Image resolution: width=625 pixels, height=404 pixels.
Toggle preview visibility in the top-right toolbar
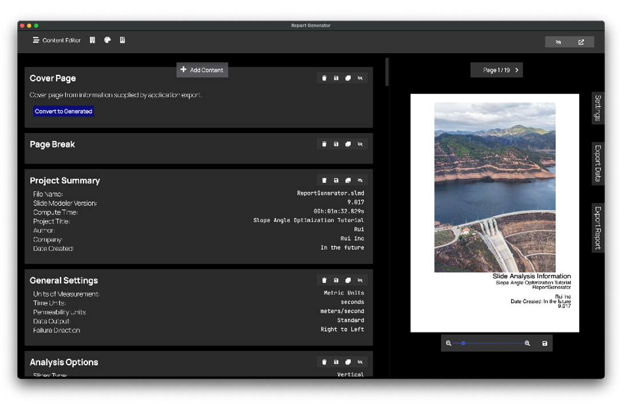pyautogui.click(x=558, y=42)
